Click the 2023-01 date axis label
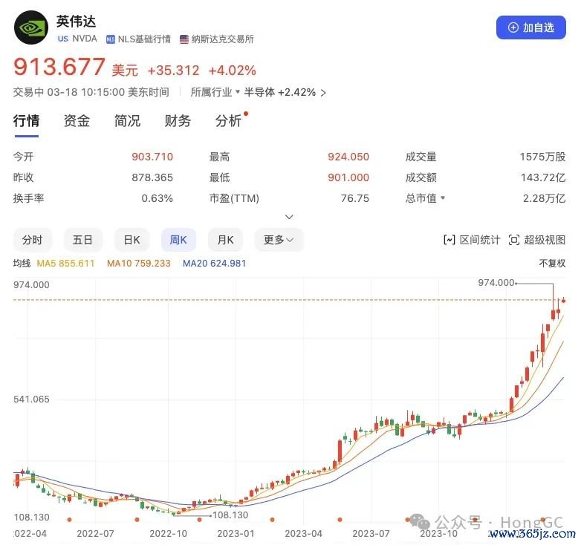Viewport: 581px width, 545px height. (236, 534)
